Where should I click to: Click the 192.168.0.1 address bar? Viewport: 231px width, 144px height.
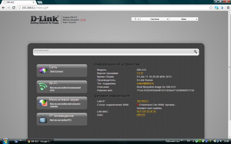click(x=113, y=8)
